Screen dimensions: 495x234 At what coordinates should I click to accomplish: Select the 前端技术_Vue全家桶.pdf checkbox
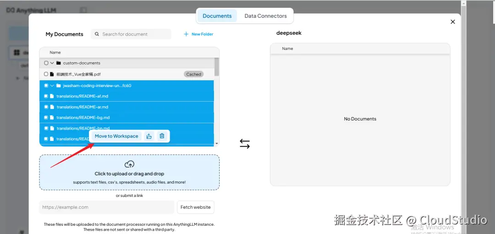coord(46,74)
